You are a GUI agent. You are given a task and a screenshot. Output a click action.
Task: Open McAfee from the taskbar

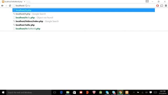(x=94, y=92)
